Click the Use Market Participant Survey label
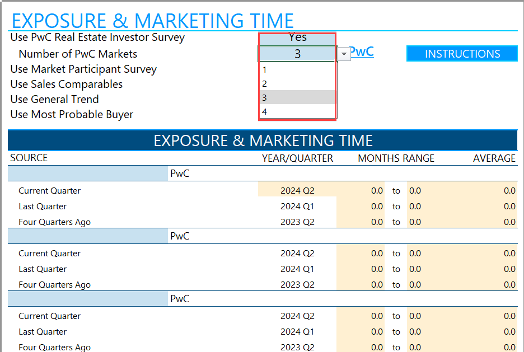Screen dimensions: 524x352 click(x=83, y=69)
